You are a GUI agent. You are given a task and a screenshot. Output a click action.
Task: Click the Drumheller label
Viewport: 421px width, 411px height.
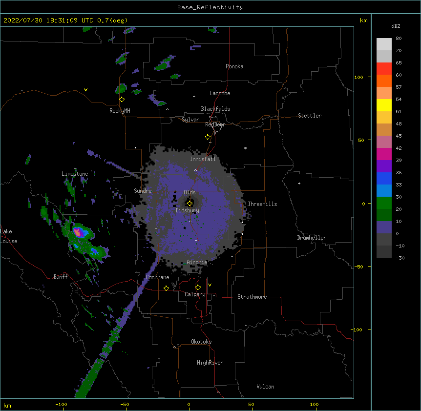click(x=312, y=238)
